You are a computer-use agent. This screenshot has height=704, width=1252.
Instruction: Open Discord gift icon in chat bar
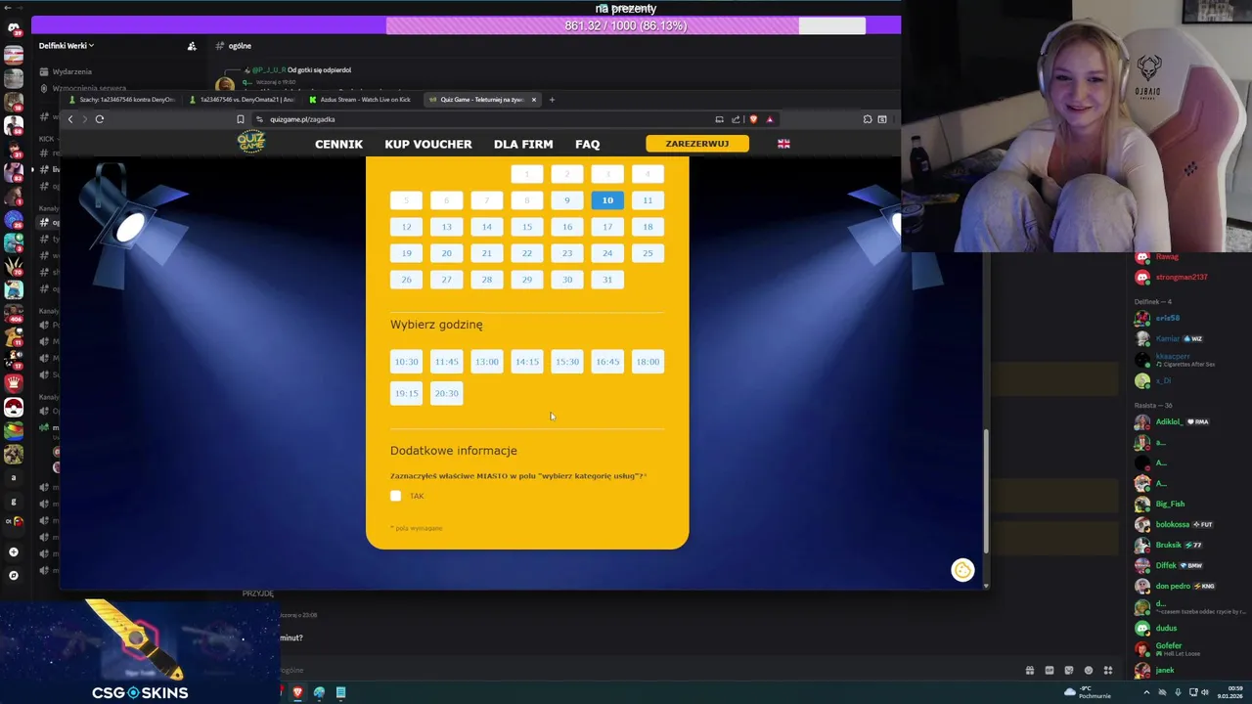click(x=1030, y=671)
